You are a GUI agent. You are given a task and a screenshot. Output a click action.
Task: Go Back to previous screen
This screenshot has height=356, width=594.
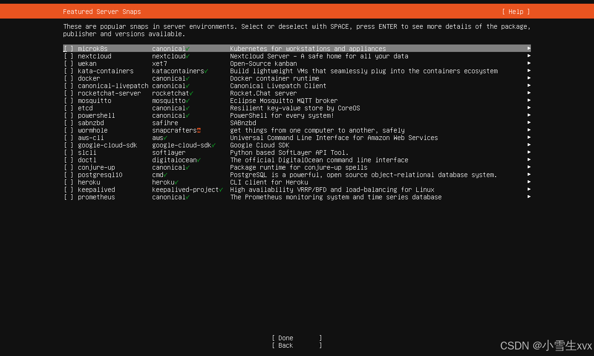click(297, 345)
